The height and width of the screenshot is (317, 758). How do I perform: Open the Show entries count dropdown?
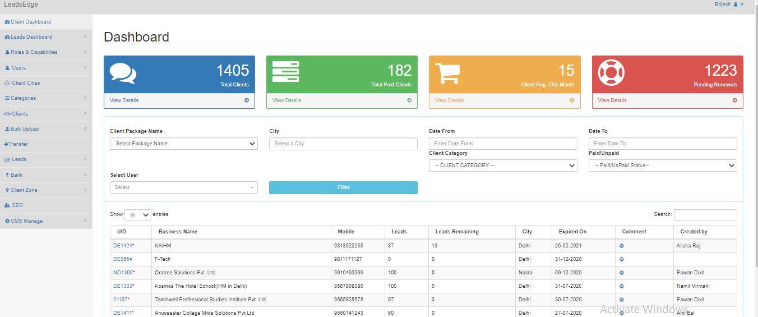(138, 215)
